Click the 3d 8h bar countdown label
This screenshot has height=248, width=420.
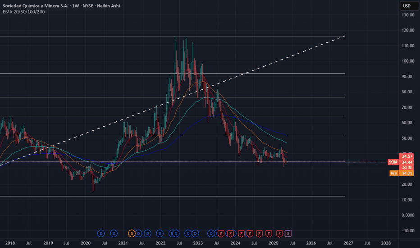pyautogui.click(x=406, y=167)
